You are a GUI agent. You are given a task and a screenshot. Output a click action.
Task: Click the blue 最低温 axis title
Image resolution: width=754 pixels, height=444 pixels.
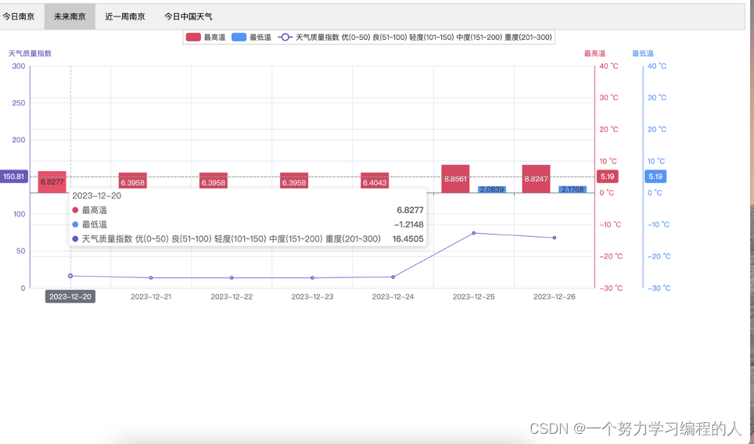pos(643,53)
